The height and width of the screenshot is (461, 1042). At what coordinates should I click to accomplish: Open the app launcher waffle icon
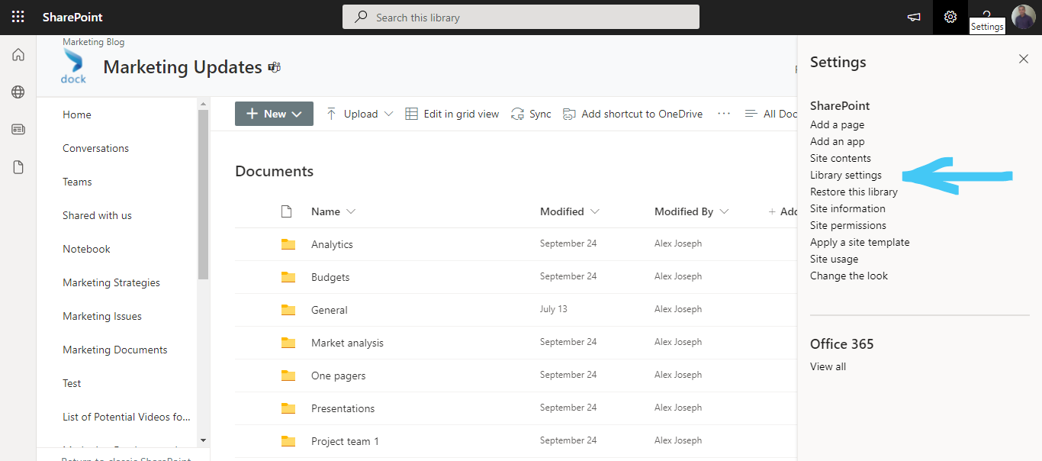18,17
